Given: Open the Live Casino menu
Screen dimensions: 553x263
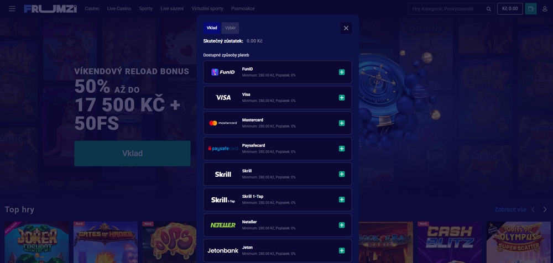Looking at the screenshot, I should pos(119,8).
